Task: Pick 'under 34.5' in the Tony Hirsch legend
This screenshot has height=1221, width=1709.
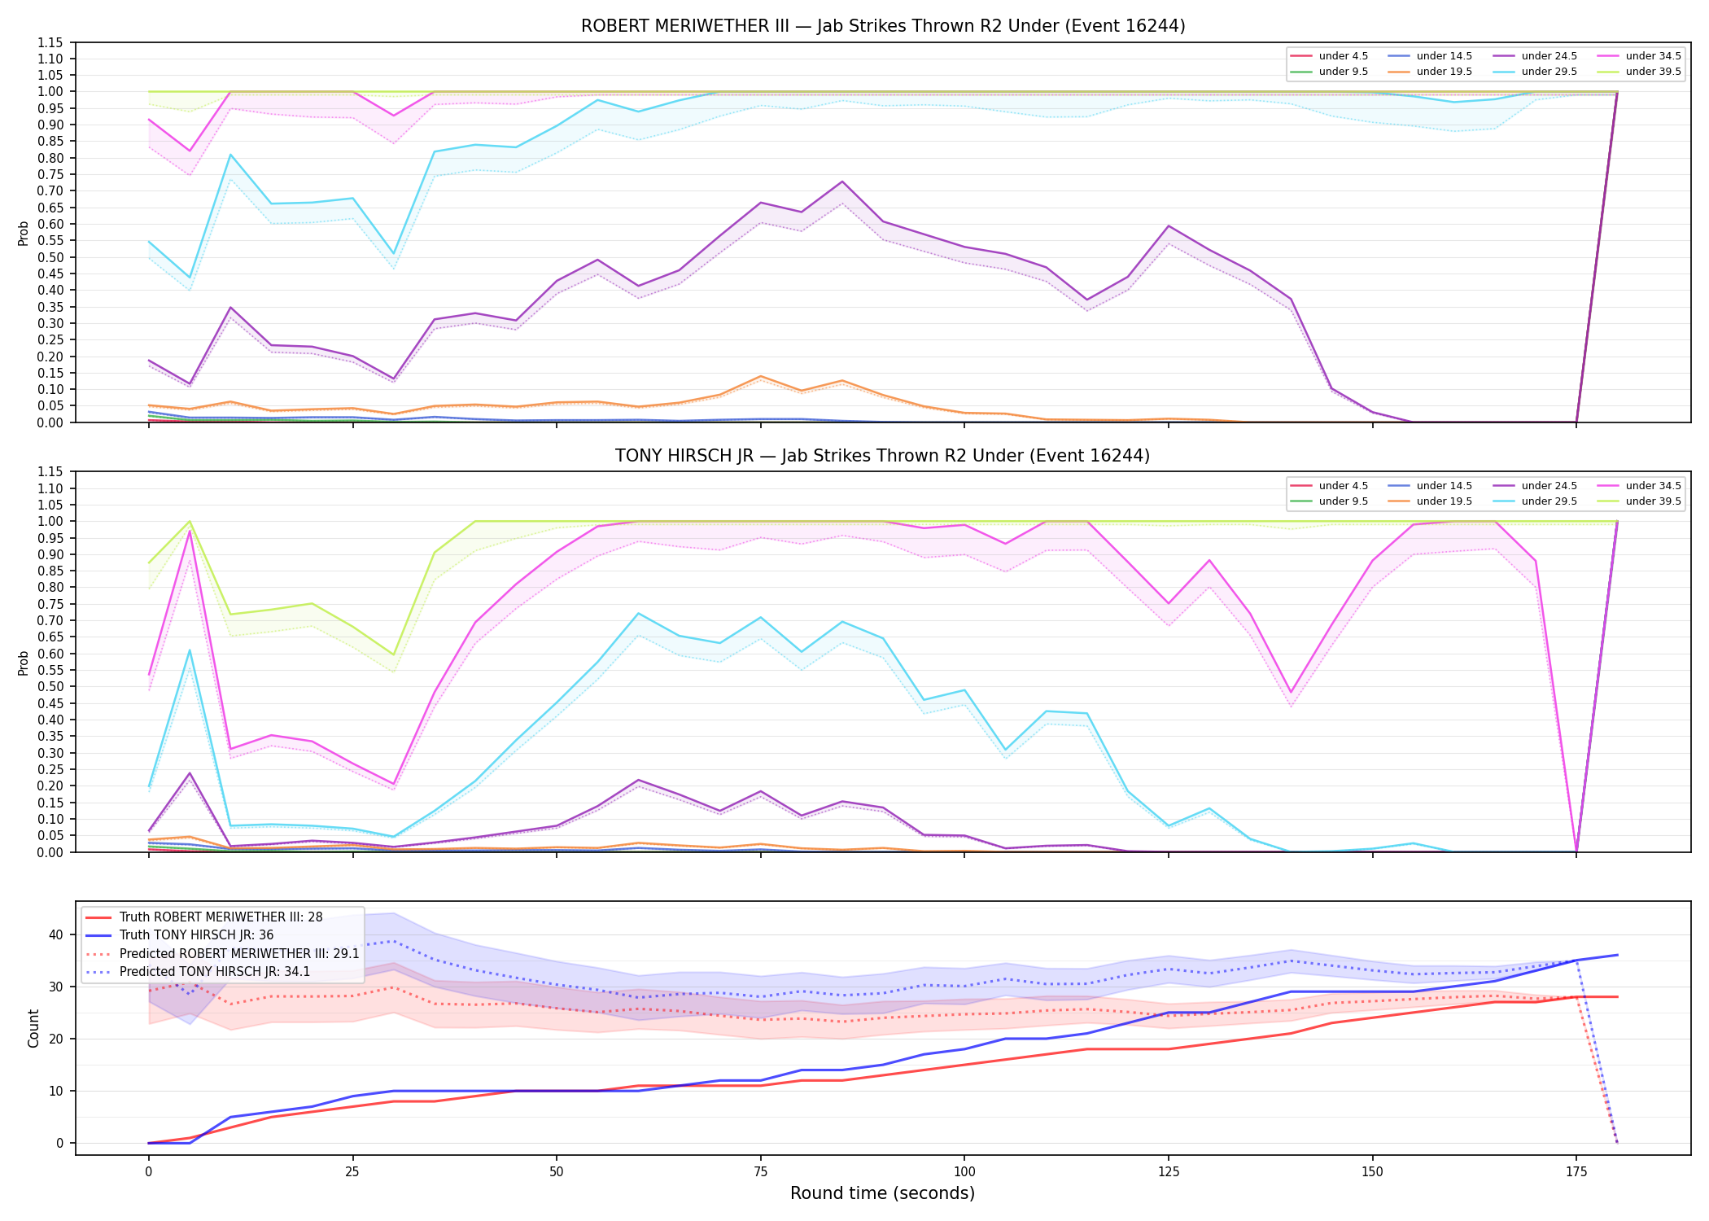Action: coord(1639,486)
